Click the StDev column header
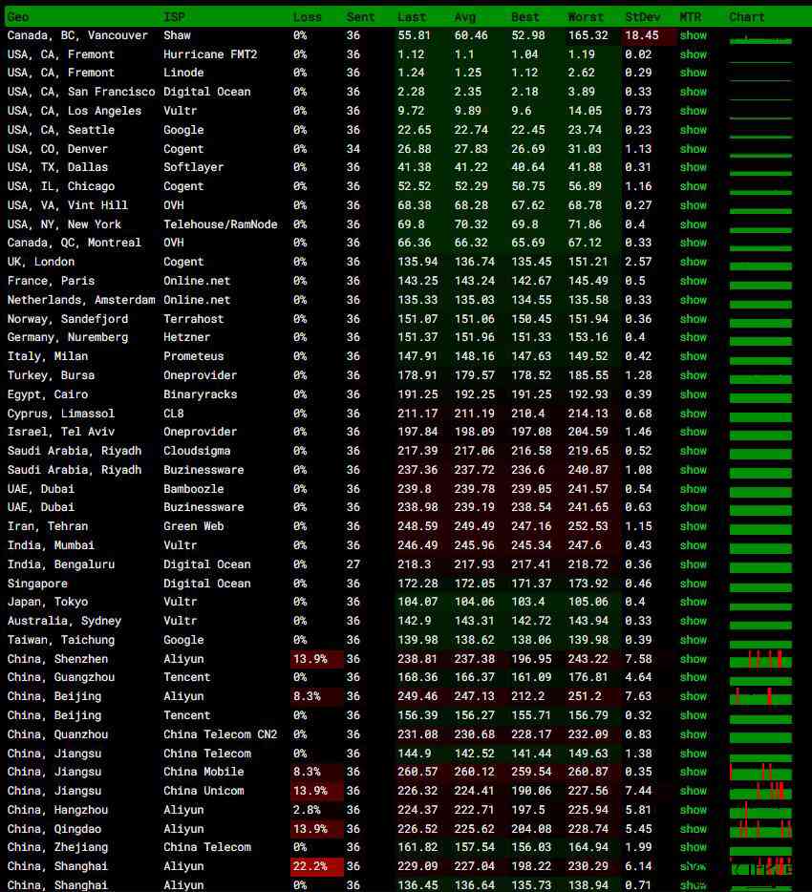Viewport: 812px width, 892px height. pos(642,17)
